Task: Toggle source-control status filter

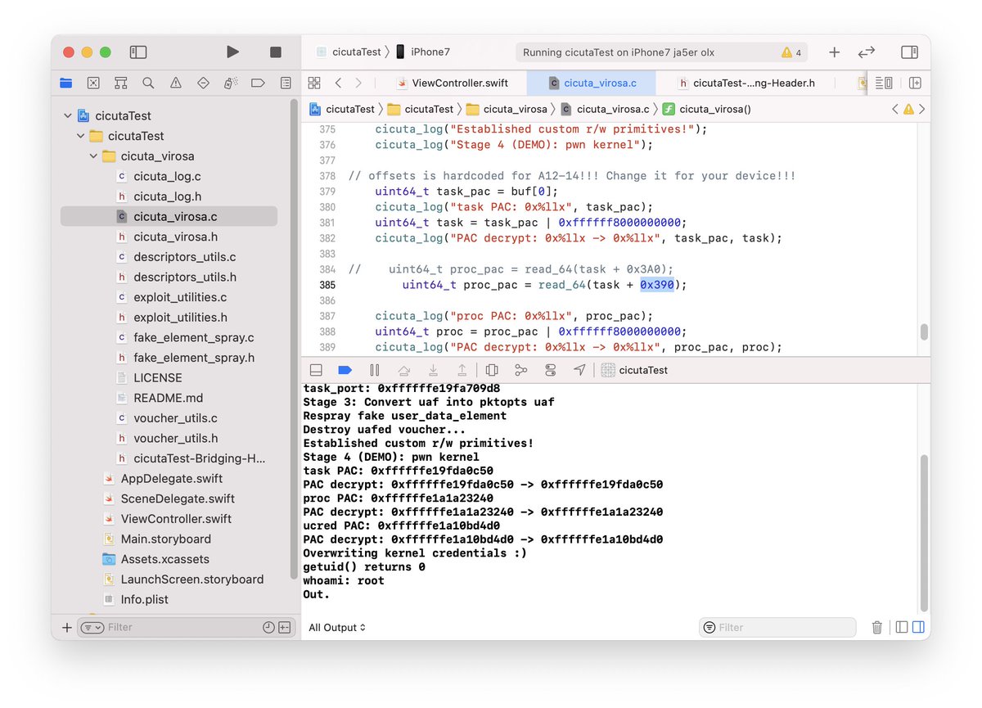Action: pos(285,627)
